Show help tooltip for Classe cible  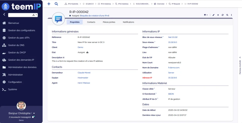154,88
